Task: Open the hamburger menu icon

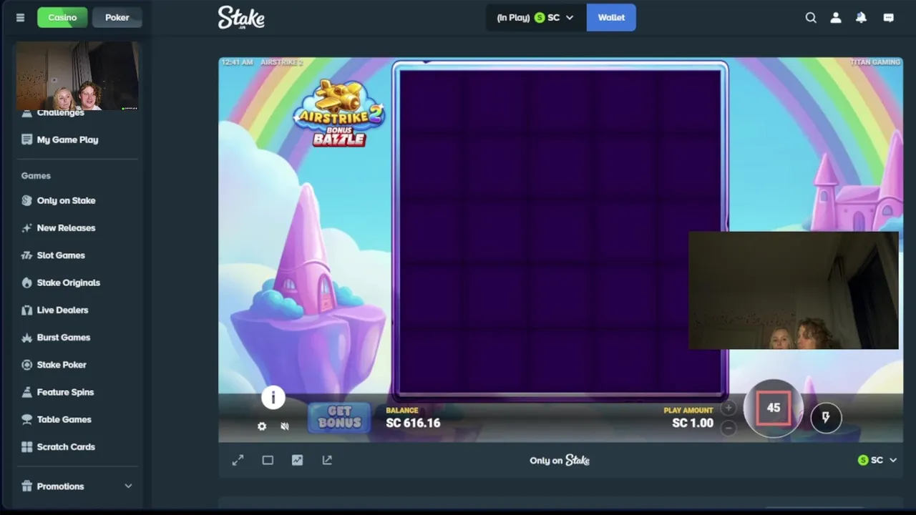Action: pos(20,18)
